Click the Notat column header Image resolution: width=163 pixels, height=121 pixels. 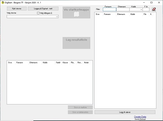tap(86, 62)
